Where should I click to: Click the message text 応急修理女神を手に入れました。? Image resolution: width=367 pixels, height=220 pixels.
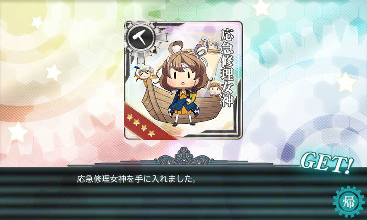[x=136, y=179]
